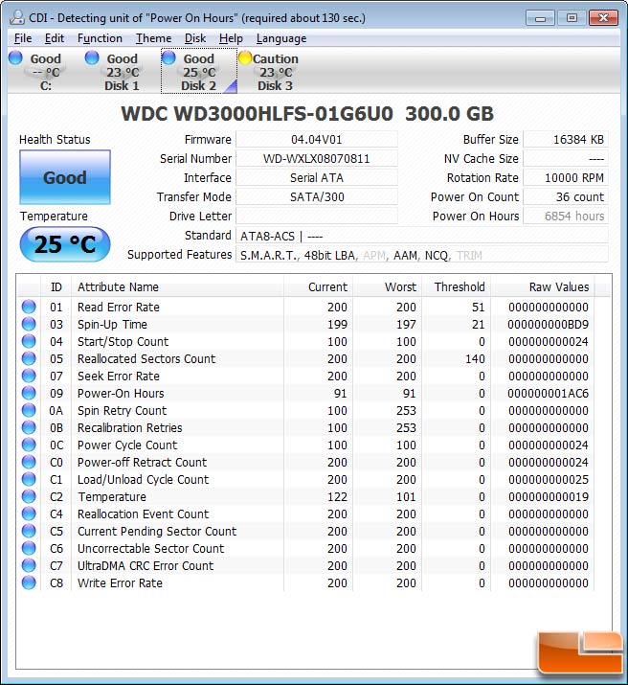Click blue status icon beside Read Error Rate
The width and height of the screenshot is (628, 685).
pyautogui.click(x=29, y=308)
